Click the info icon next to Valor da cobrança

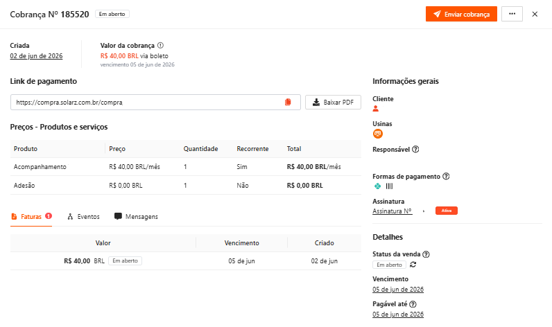coord(160,45)
